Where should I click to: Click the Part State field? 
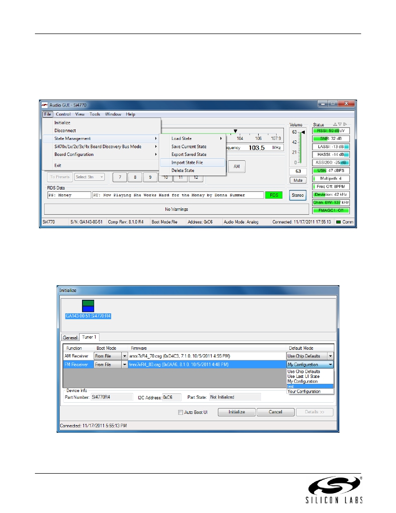(235, 397)
